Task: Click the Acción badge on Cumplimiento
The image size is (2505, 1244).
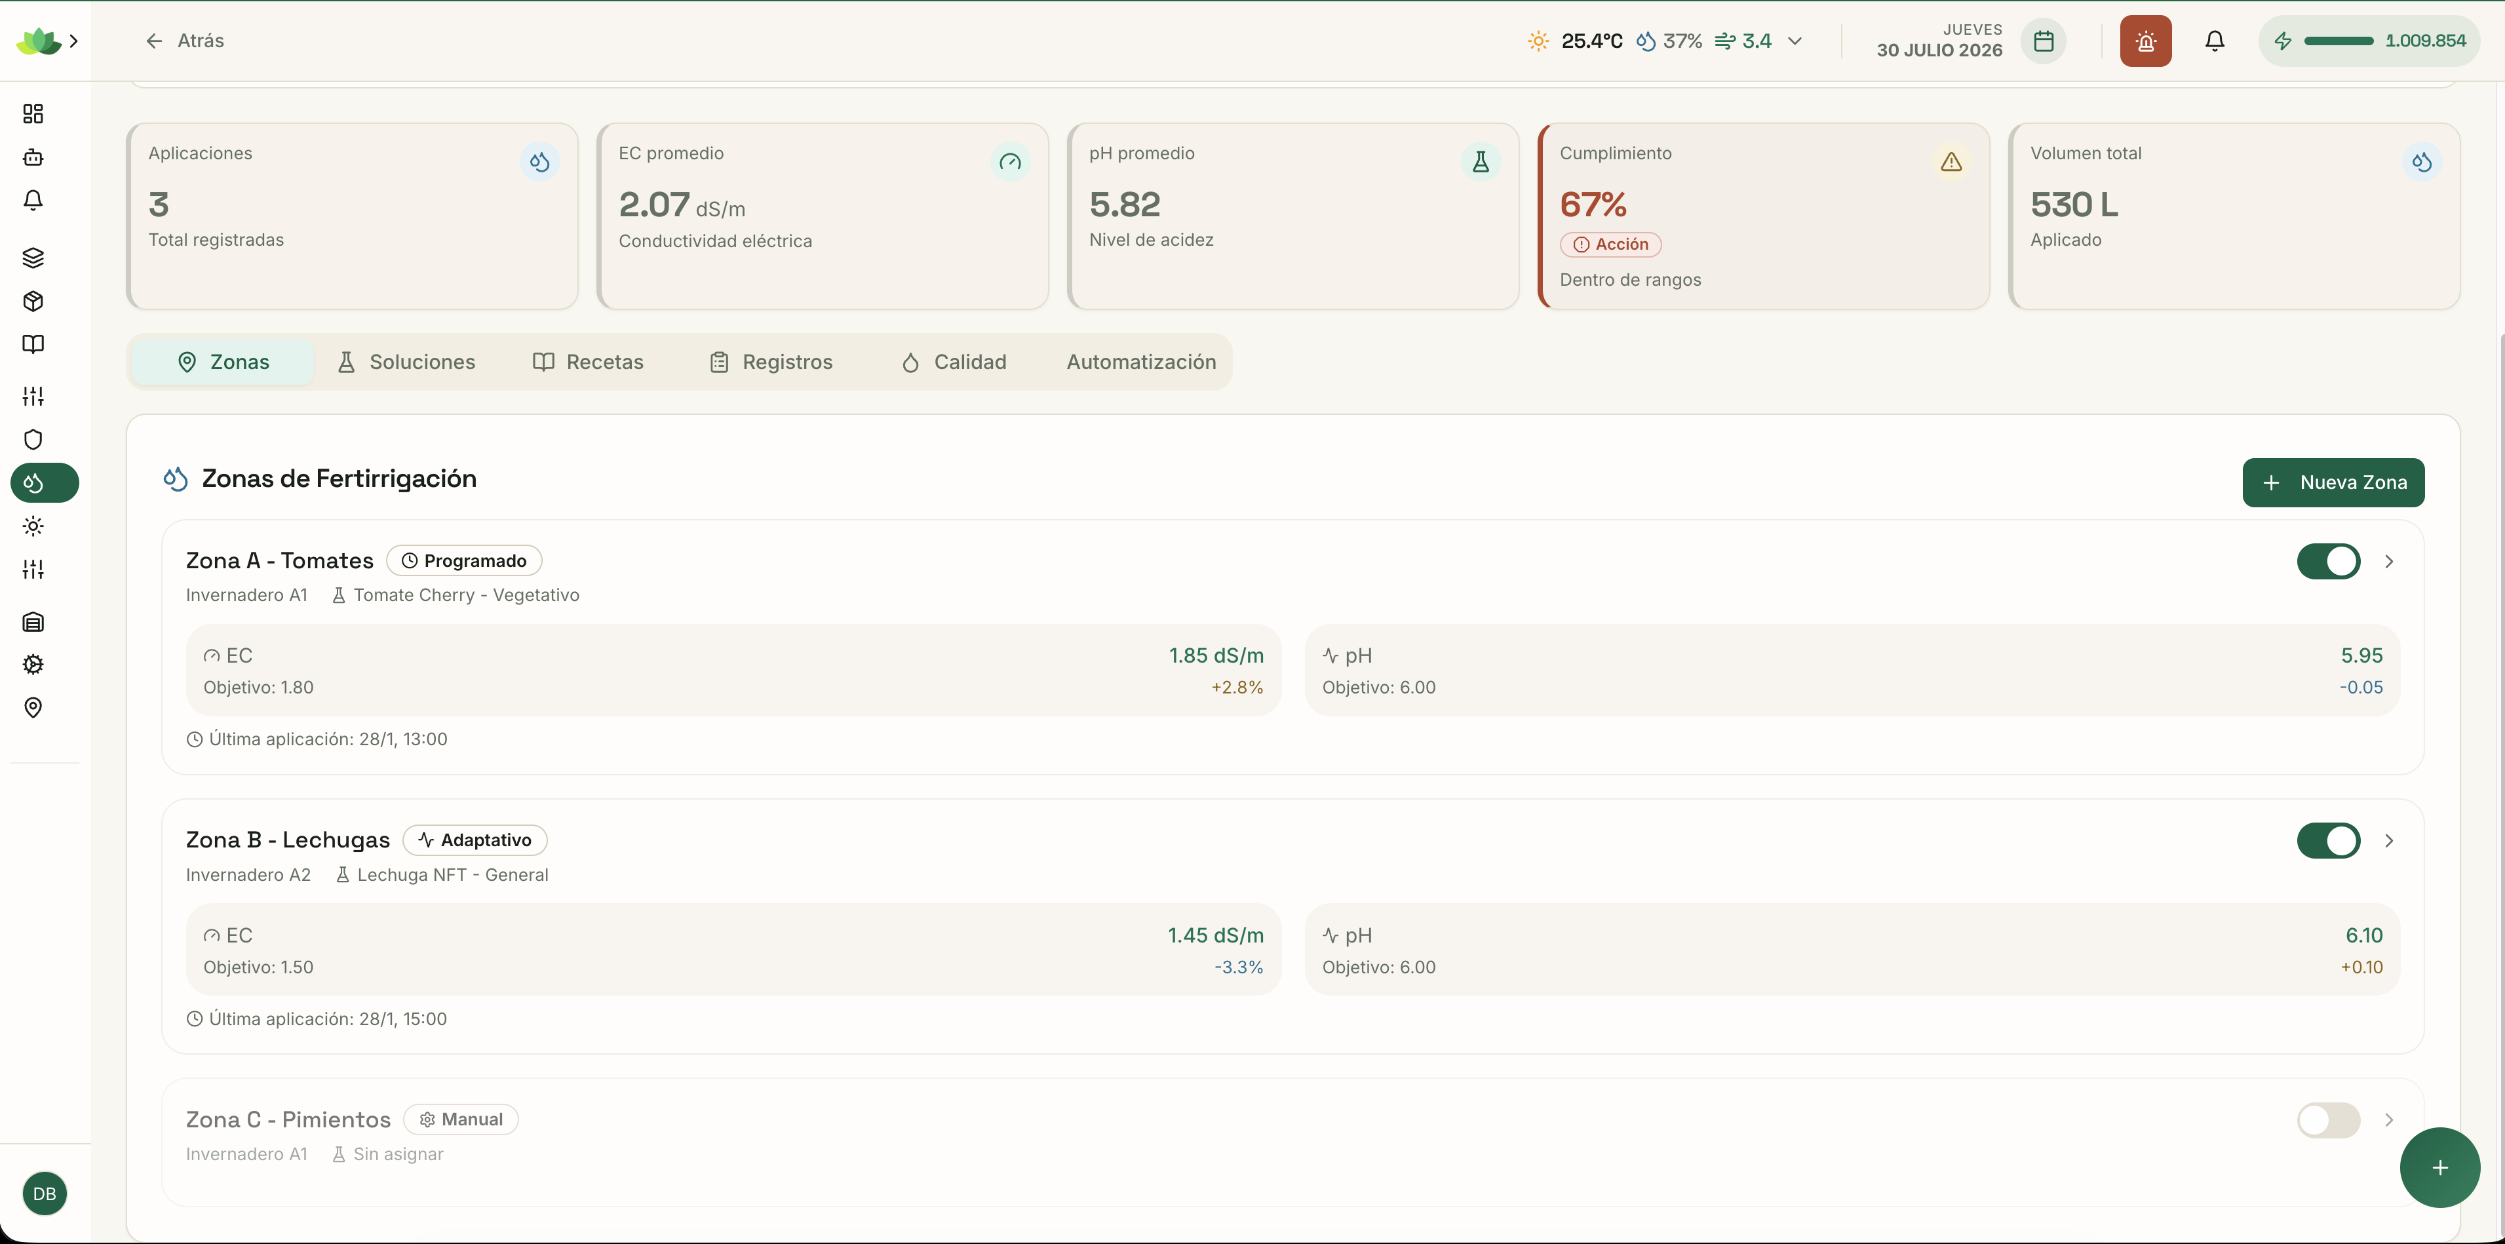Action: click(1610, 244)
